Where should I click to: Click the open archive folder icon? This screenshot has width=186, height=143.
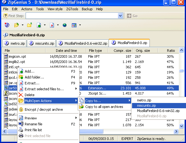pyautogui.click(x=16, y=25)
